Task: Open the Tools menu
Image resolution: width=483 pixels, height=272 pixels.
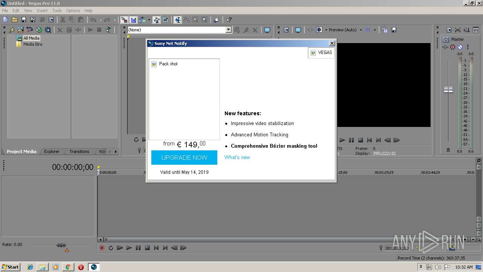Action: tap(57, 11)
